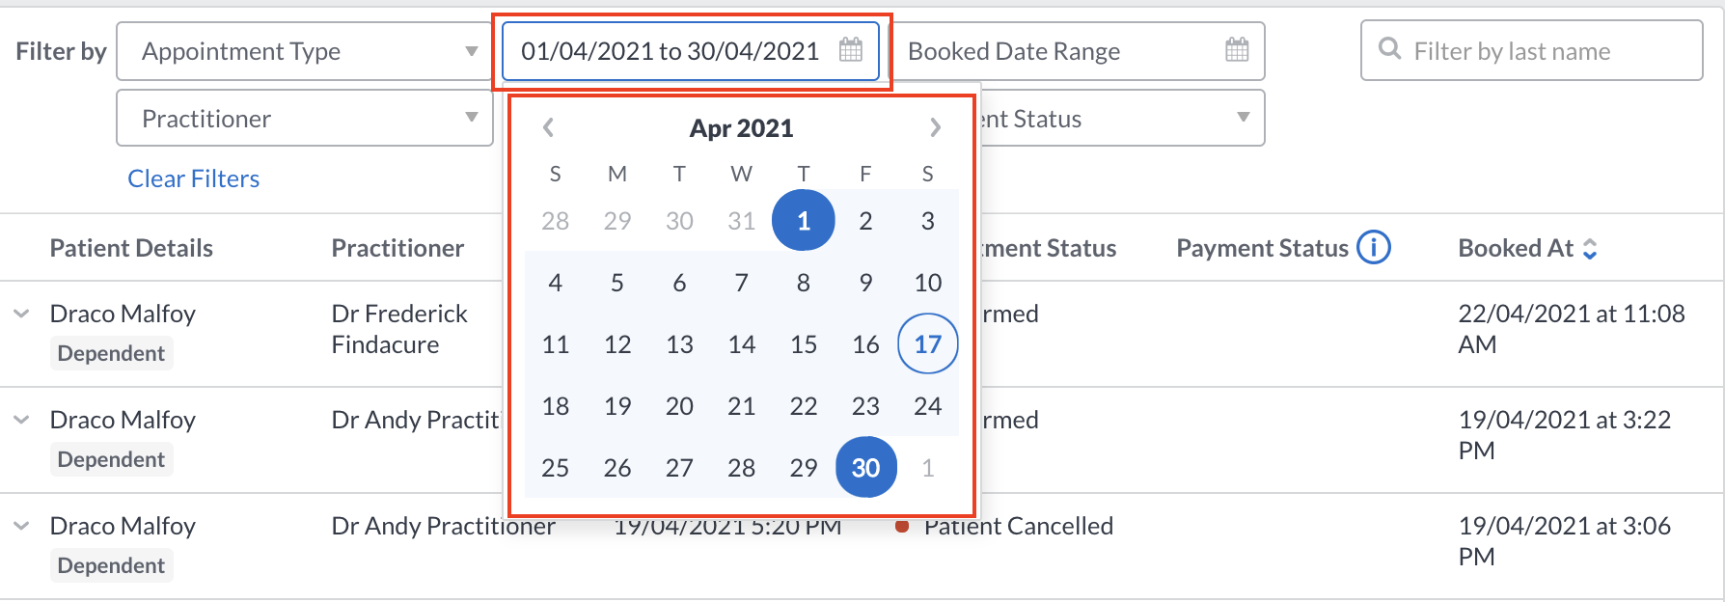Open Appointment Type dropdown
Image resolution: width=1725 pixels, height=602 pixels.
coord(305,51)
